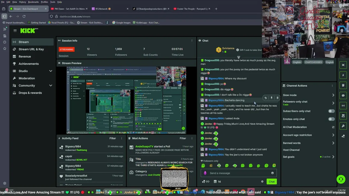Open the Kick logo home link
The width and height of the screenshot is (349, 196).
tap(29, 30)
